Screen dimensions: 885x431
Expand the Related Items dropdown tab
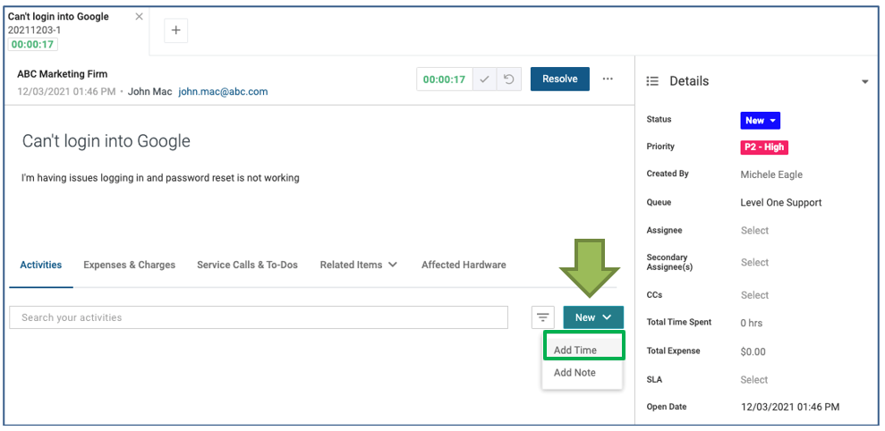tap(358, 265)
